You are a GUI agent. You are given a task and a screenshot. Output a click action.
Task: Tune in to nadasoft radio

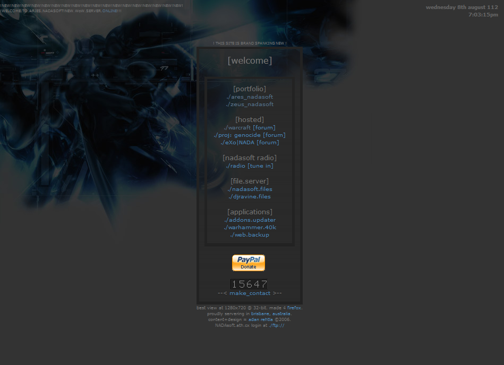[x=250, y=166]
